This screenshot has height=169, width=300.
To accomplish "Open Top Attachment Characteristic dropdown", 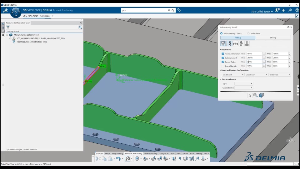I will point(243,88).
